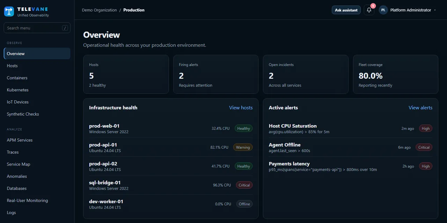Image resolution: width=447 pixels, height=223 pixels.
Task: Click the PL user avatar
Action: coord(383,10)
